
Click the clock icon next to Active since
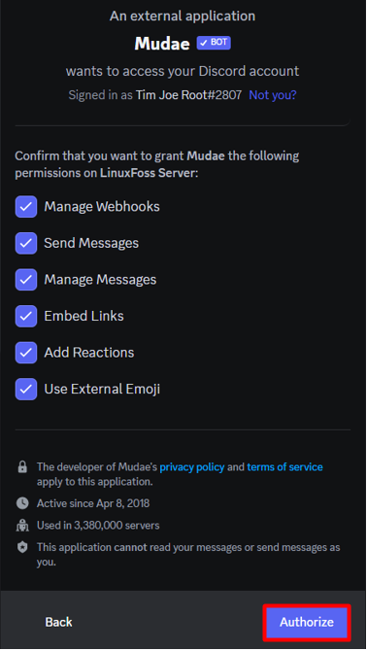pos(22,503)
